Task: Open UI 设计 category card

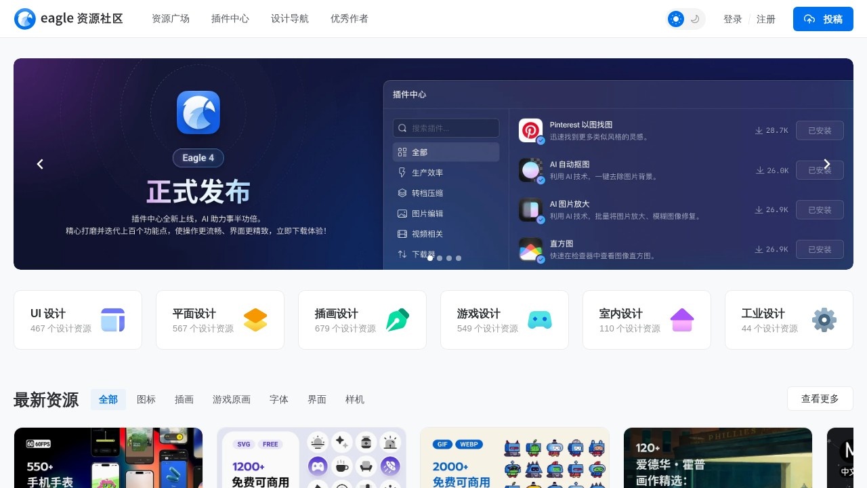Action: 78,320
